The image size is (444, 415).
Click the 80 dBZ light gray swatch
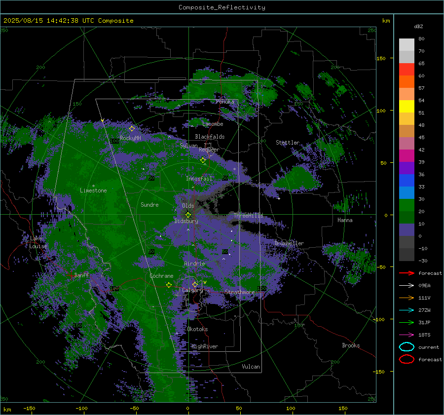(x=407, y=44)
